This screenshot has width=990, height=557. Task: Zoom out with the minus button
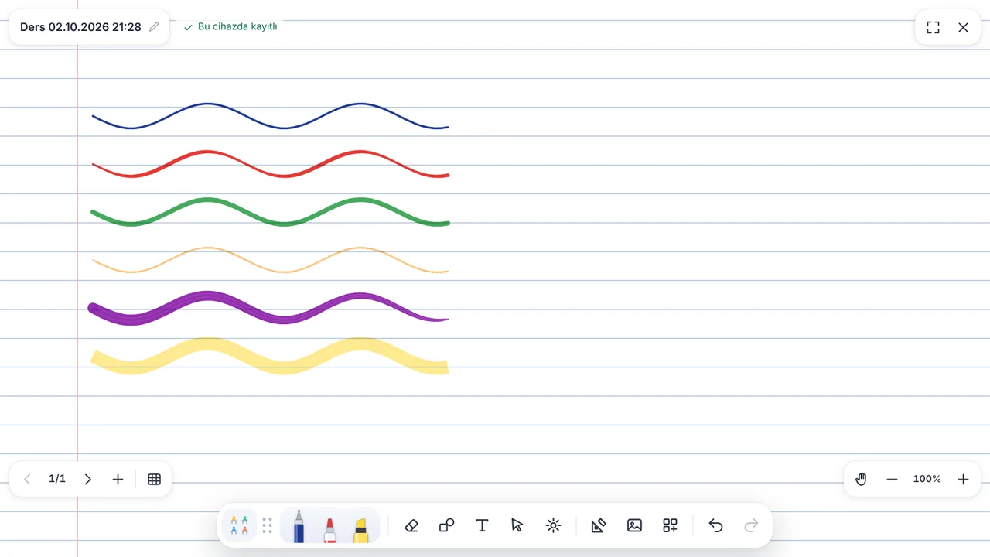point(892,480)
